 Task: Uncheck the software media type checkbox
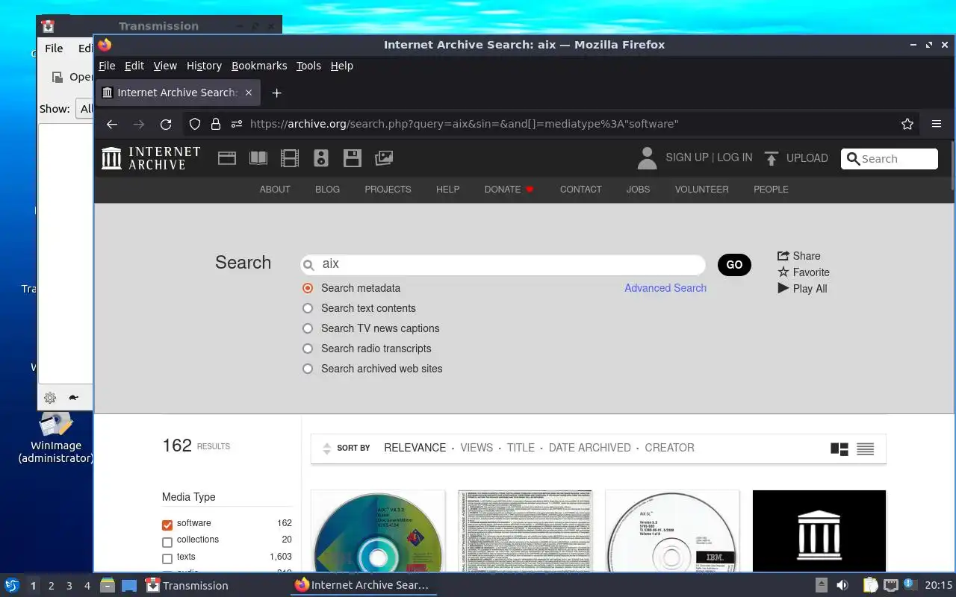[167, 525]
